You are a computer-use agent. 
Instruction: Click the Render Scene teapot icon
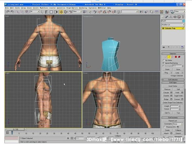172,12
